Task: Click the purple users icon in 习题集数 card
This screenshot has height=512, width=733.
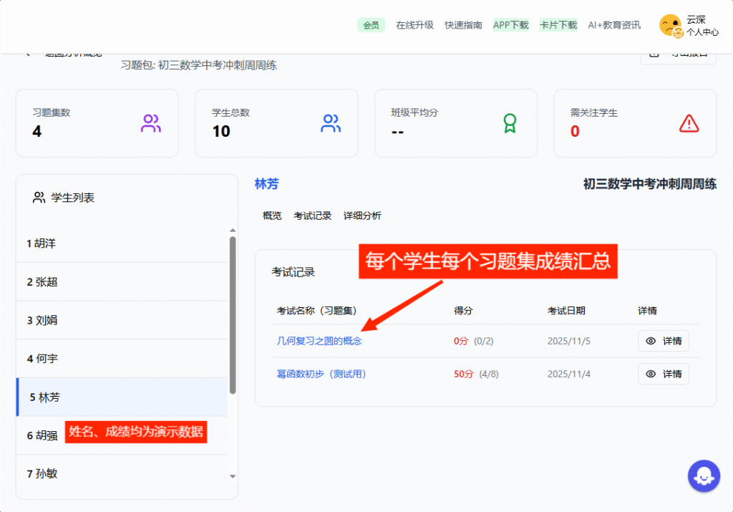Action: pyautogui.click(x=151, y=124)
